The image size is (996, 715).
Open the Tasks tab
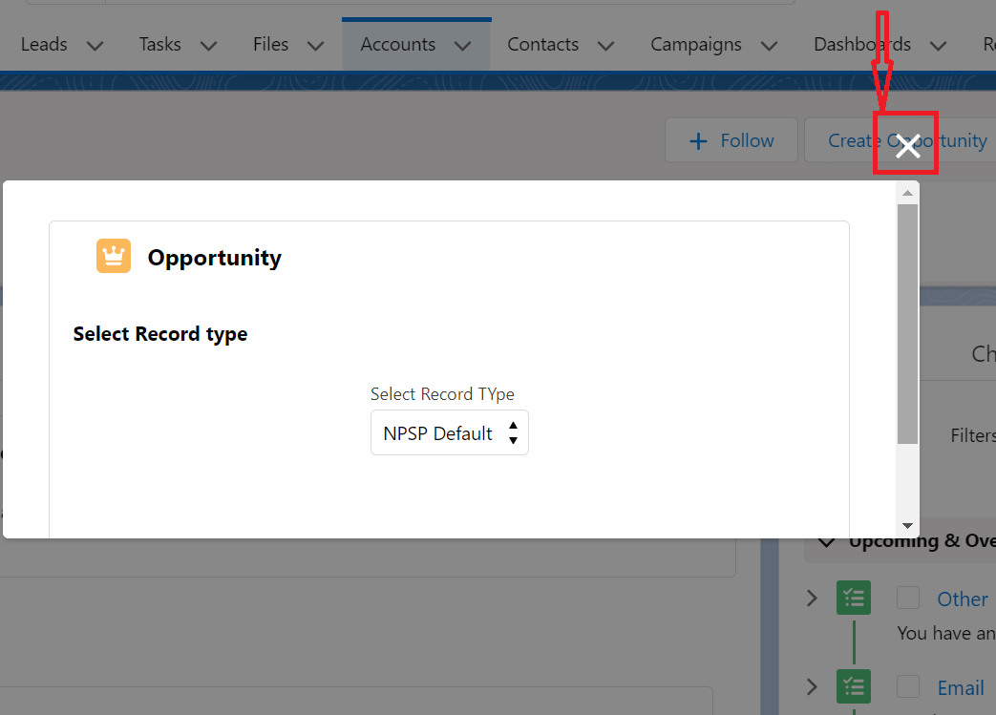point(160,45)
